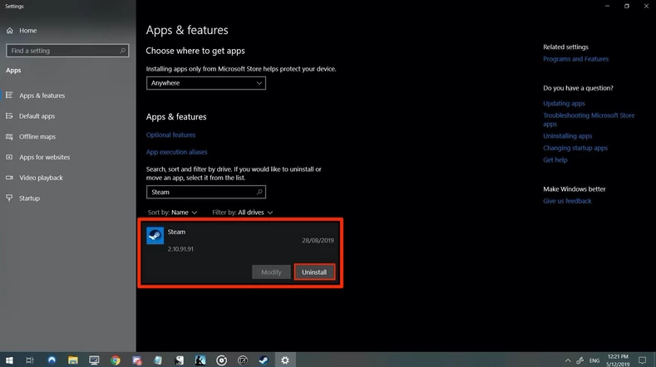Open File Explorer from the taskbar

coord(73,360)
